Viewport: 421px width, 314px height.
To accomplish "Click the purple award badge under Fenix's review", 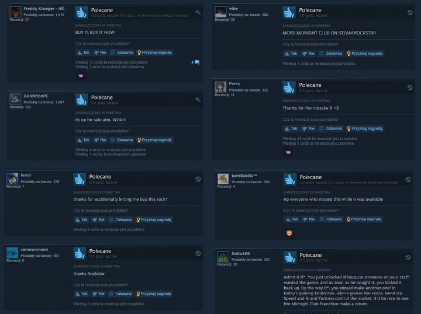I will click(x=288, y=152).
